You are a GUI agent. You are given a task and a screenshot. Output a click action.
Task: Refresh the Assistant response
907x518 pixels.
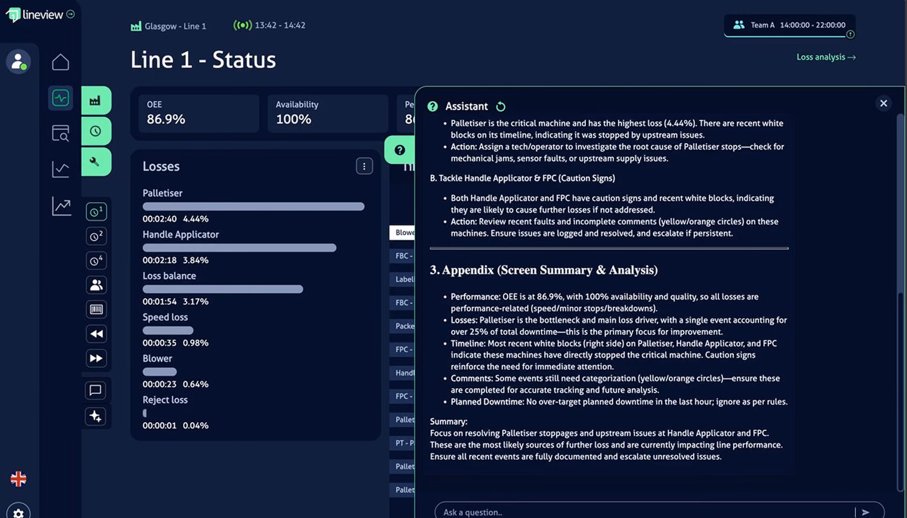click(501, 106)
